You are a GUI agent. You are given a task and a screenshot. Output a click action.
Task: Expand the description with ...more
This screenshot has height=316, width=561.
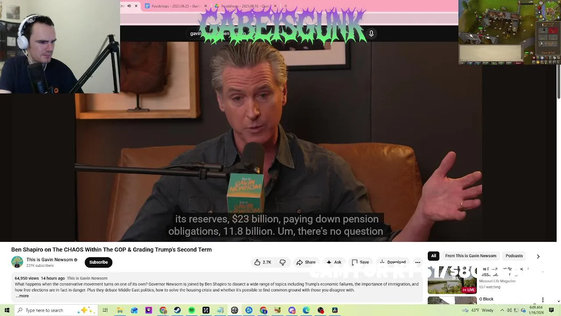coord(22,296)
